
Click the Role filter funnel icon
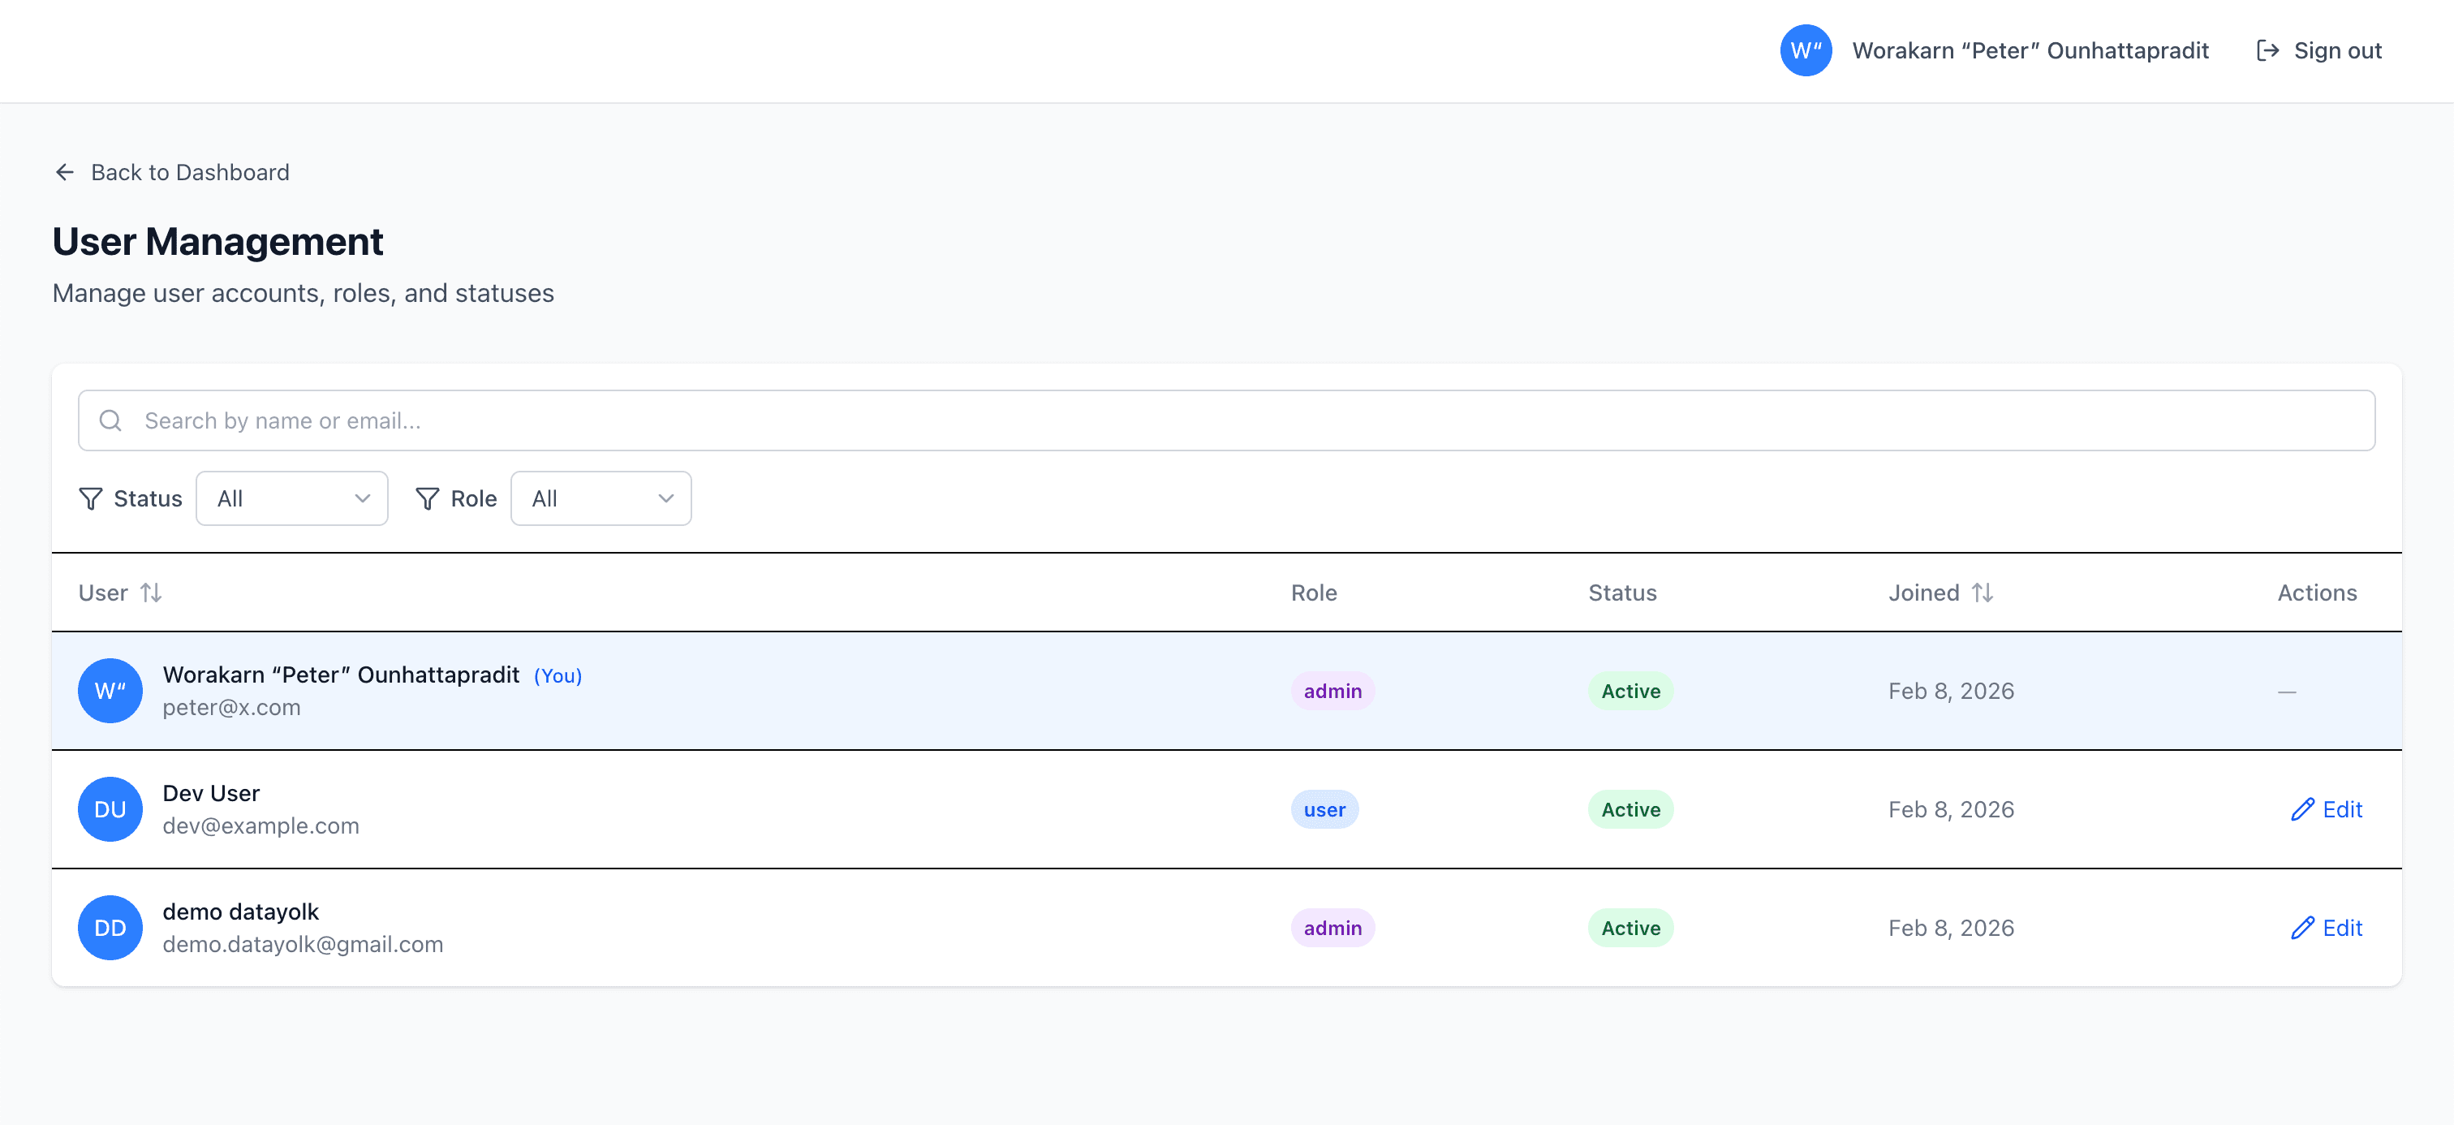point(427,498)
